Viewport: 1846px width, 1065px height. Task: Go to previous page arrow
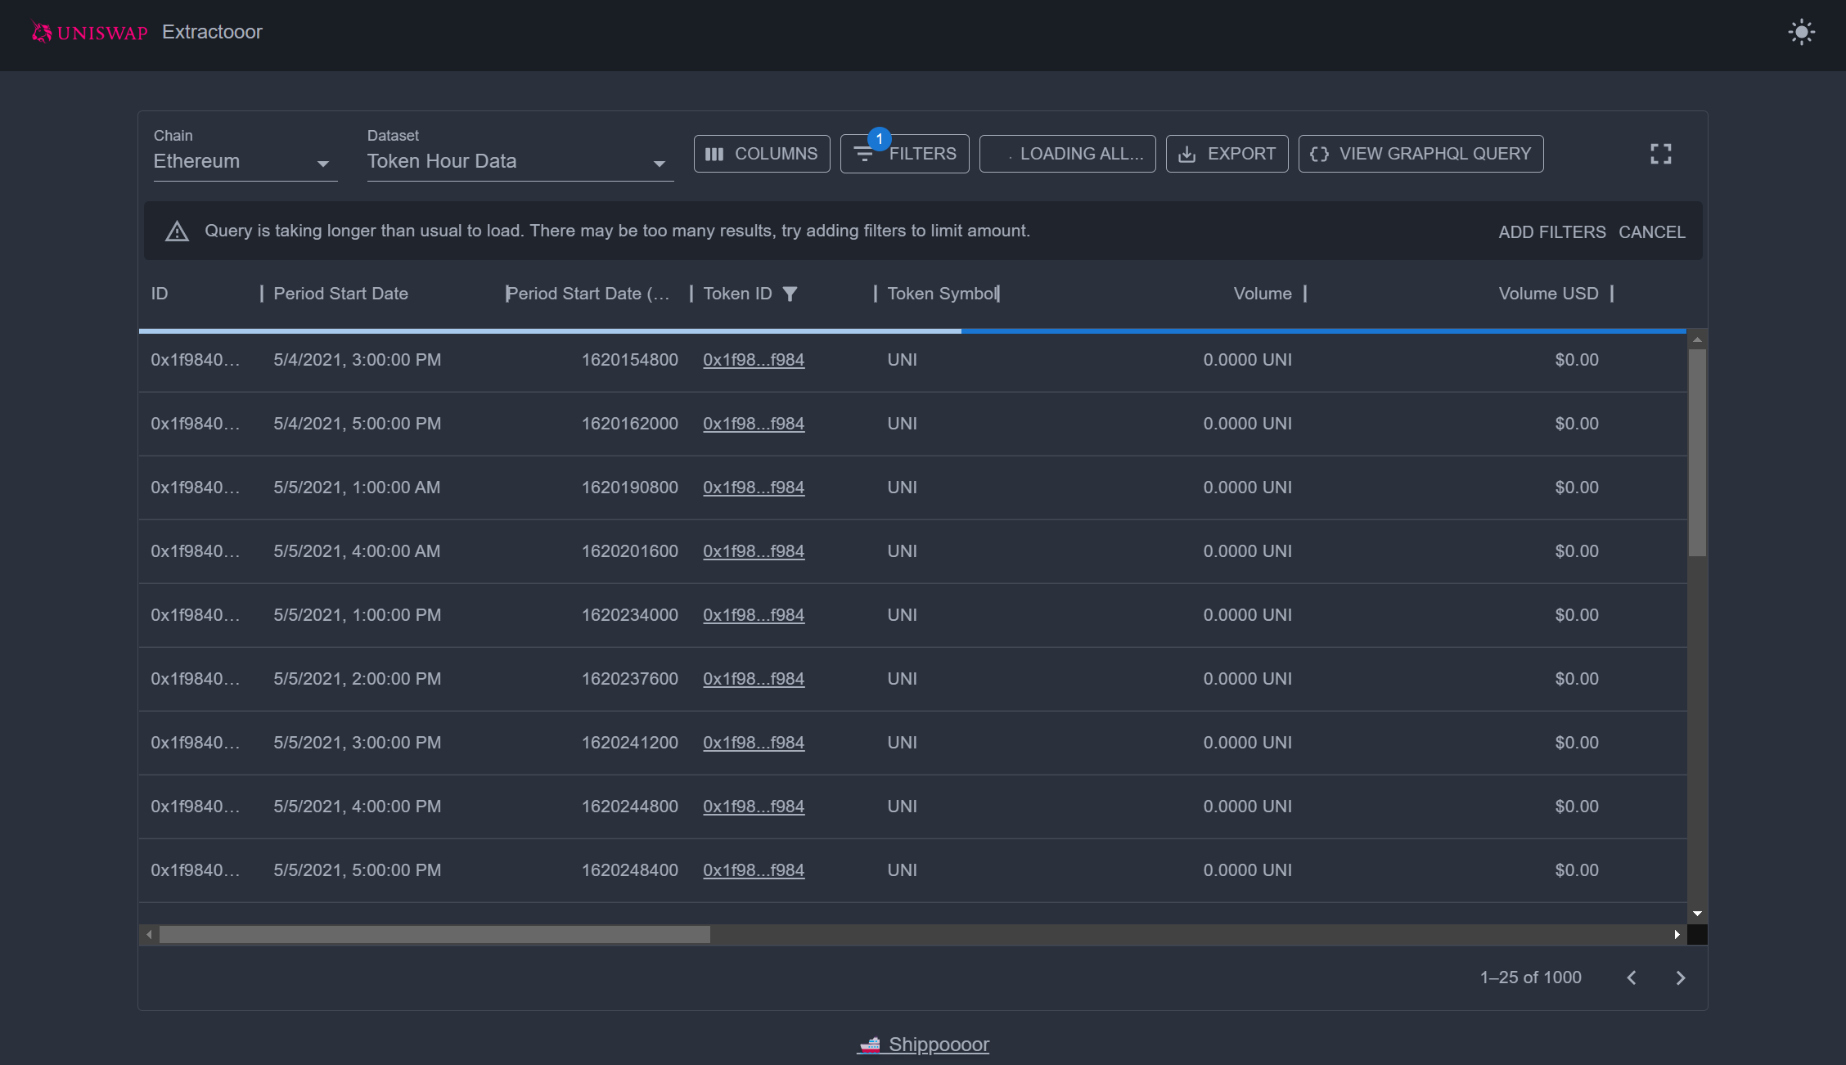[1632, 977]
